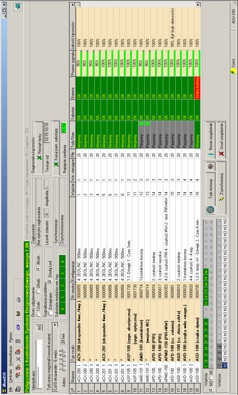The width and height of the screenshot is (238, 395).
Task: Toggle the Diodą Led checkbox
Action: click(50, 281)
